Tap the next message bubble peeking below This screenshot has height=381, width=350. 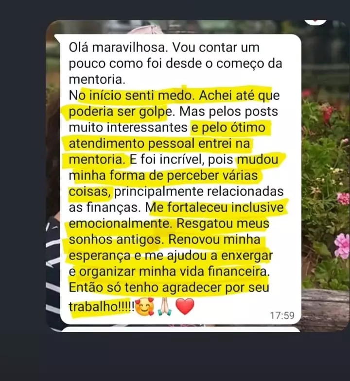pos(181,330)
